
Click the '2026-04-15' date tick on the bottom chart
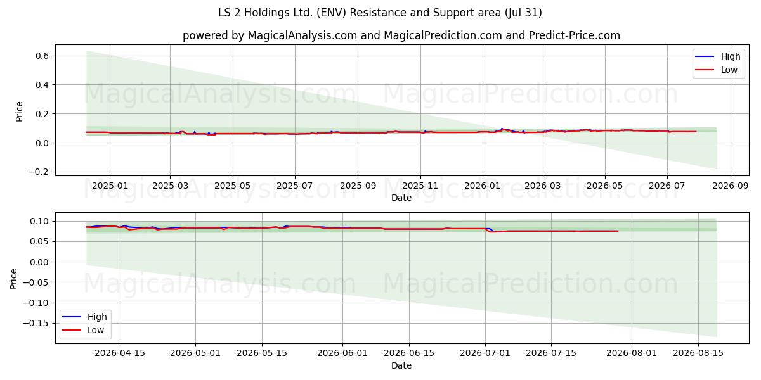(x=120, y=354)
